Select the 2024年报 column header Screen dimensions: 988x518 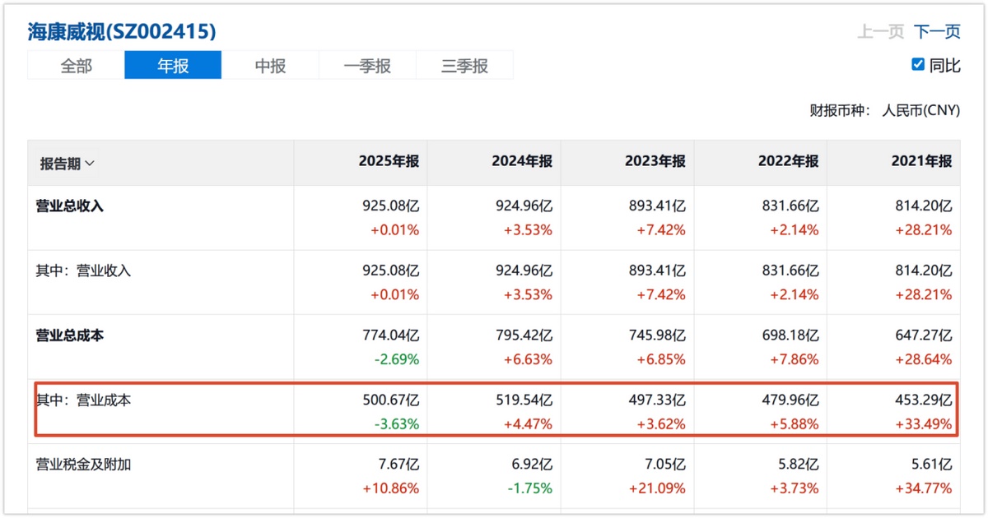(x=522, y=161)
